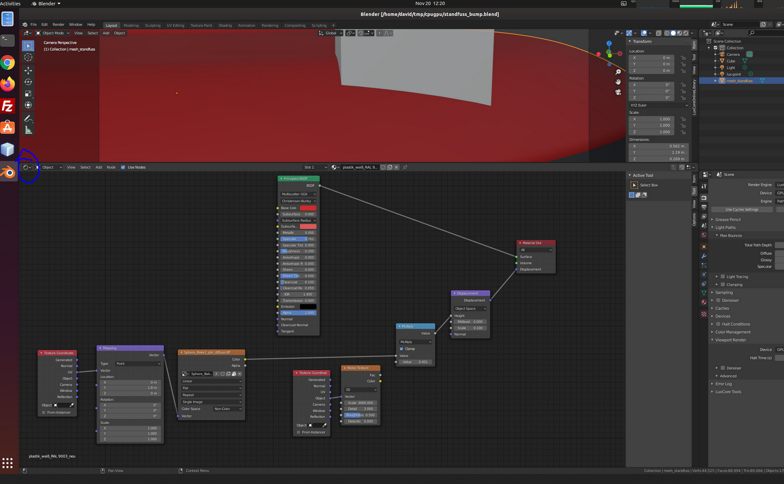Image resolution: width=784 pixels, height=484 pixels.
Task: Enable the Denoiser checkbox under Sampling
Action: pyautogui.click(x=718, y=301)
